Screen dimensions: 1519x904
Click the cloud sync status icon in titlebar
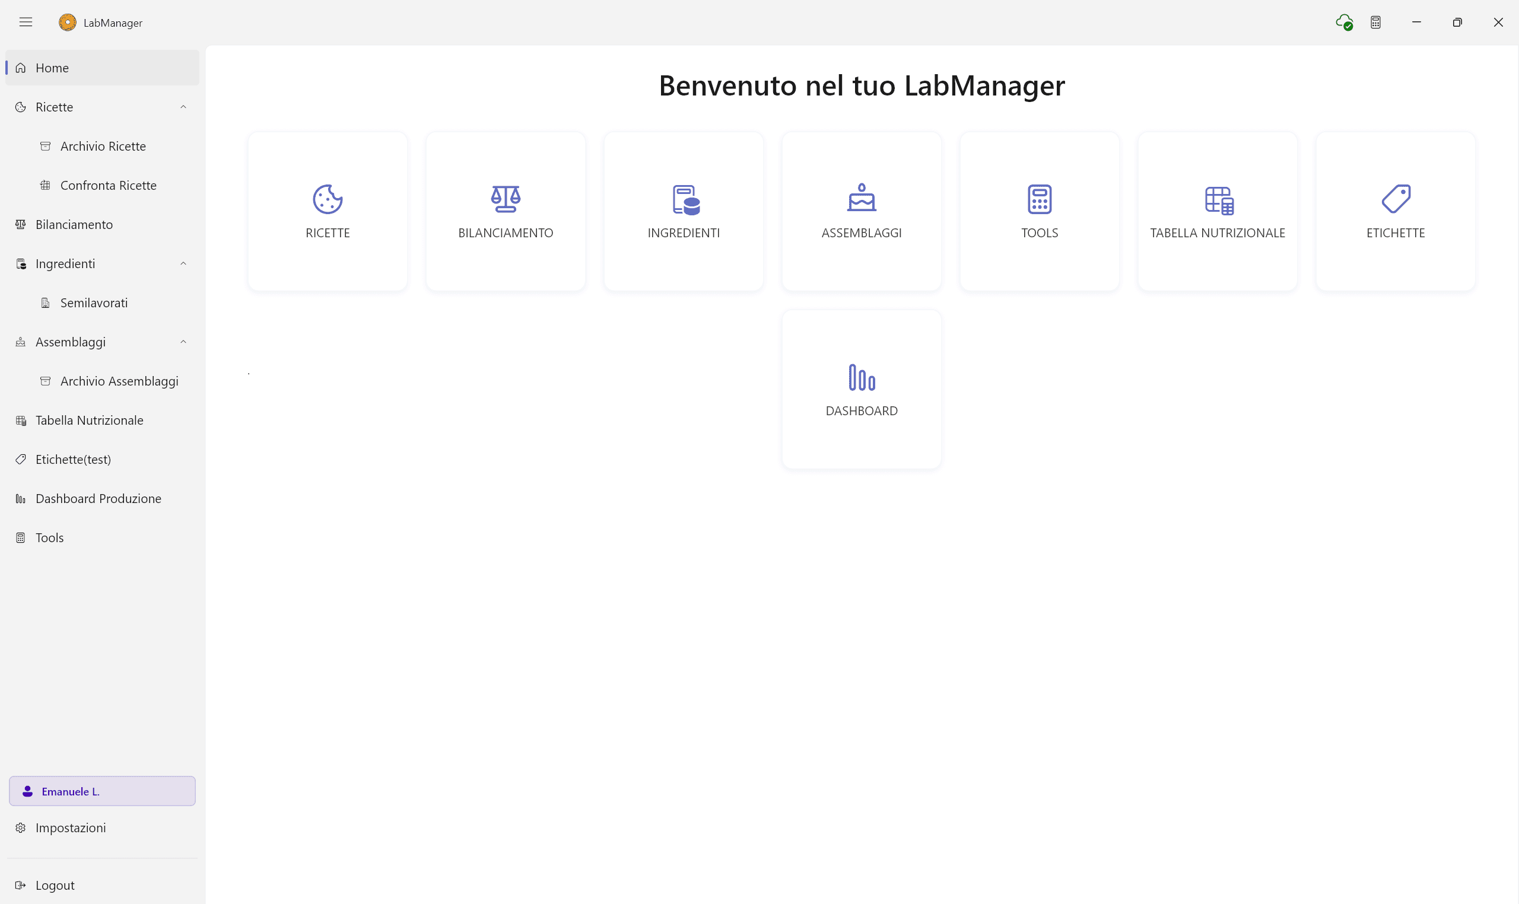click(1344, 22)
